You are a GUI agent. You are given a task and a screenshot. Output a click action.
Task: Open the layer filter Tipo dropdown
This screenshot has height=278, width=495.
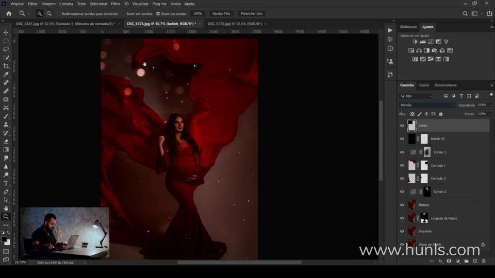[417, 96]
